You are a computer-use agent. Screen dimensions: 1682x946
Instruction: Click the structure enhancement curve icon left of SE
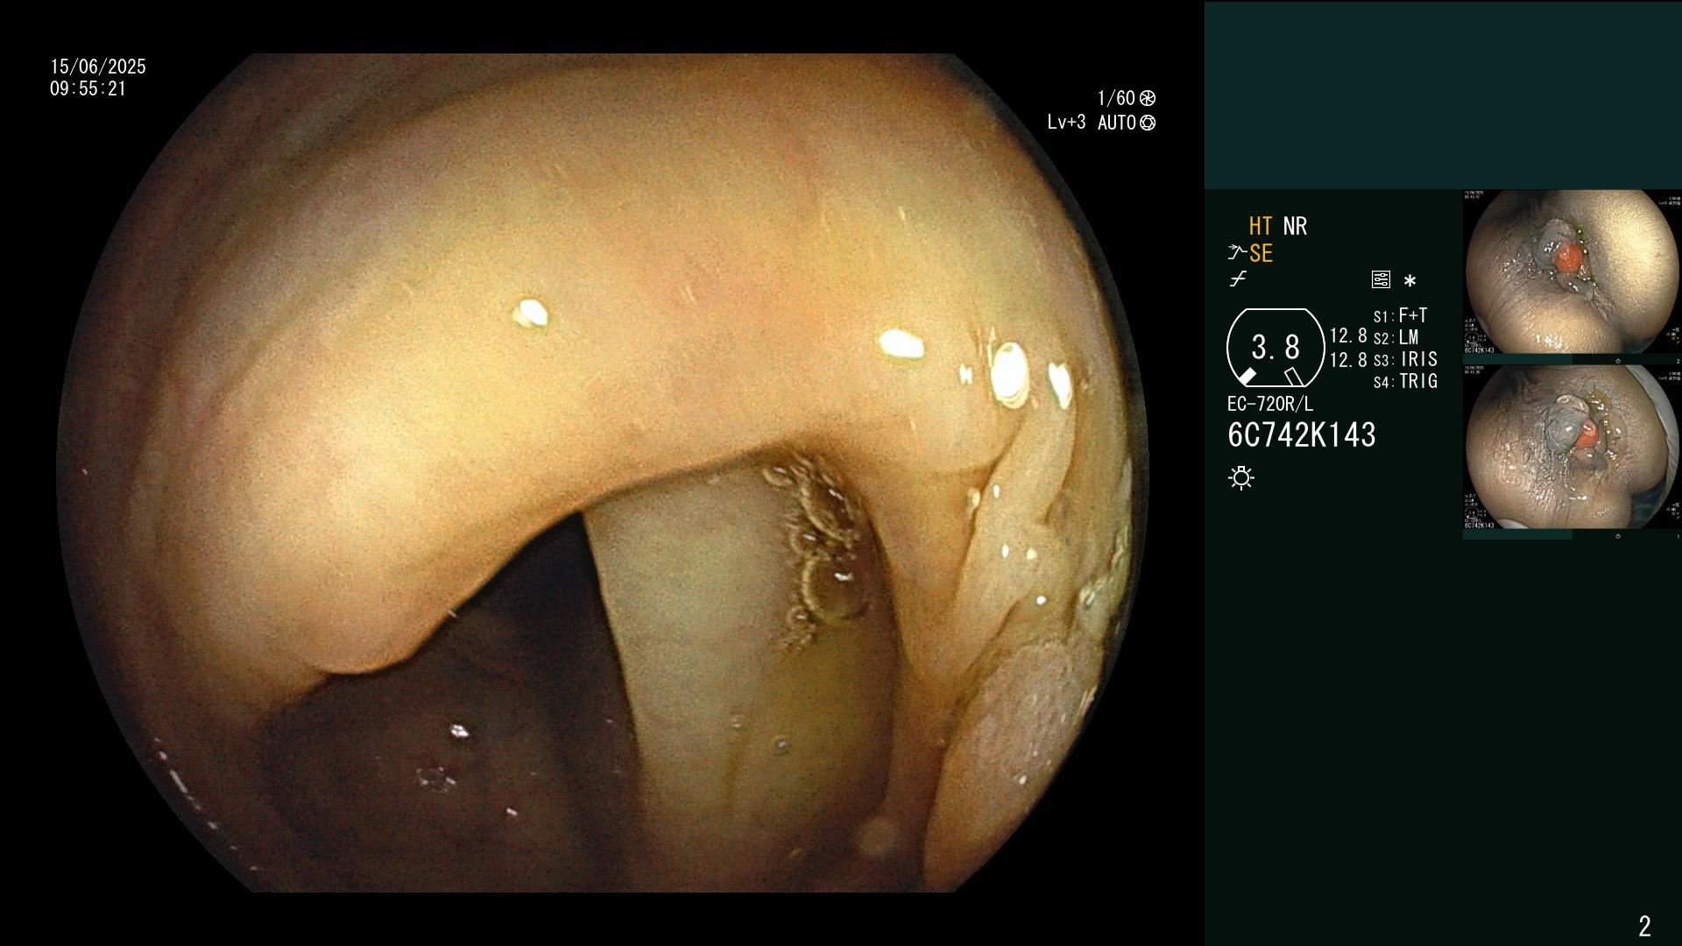tap(1237, 253)
